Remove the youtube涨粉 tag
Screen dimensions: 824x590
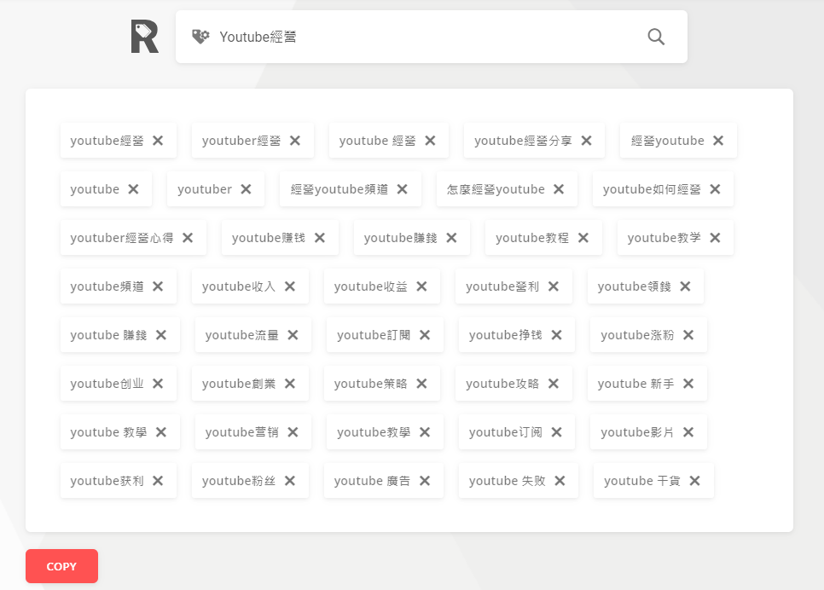click(688, 335)
